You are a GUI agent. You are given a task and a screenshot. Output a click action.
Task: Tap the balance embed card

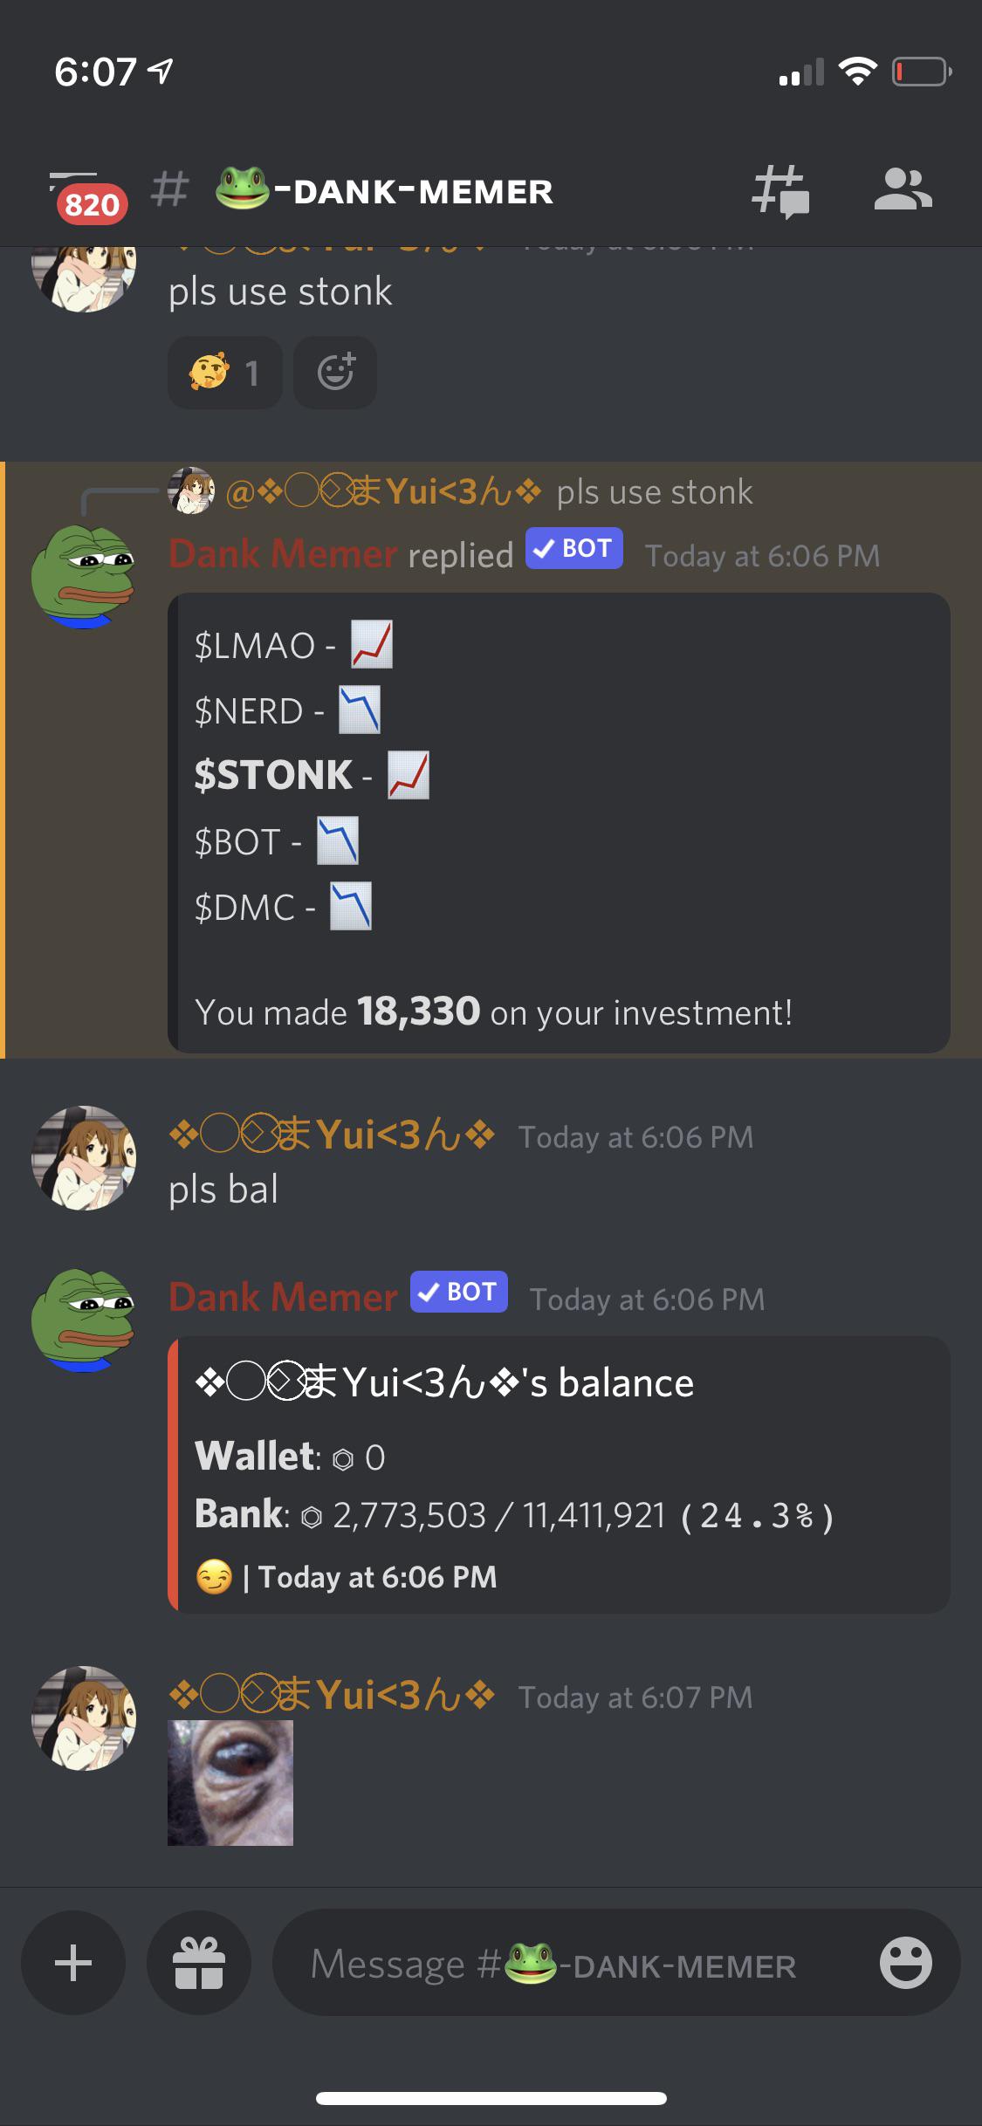tap(559, 1474)
